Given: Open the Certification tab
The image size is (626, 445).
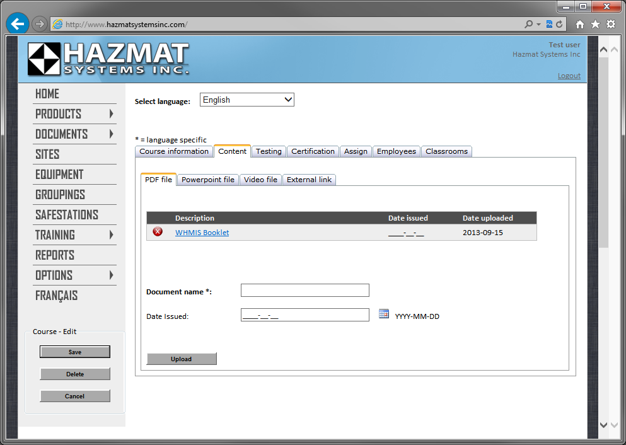Looking at the screenshot, I should [x=313, y=151].
